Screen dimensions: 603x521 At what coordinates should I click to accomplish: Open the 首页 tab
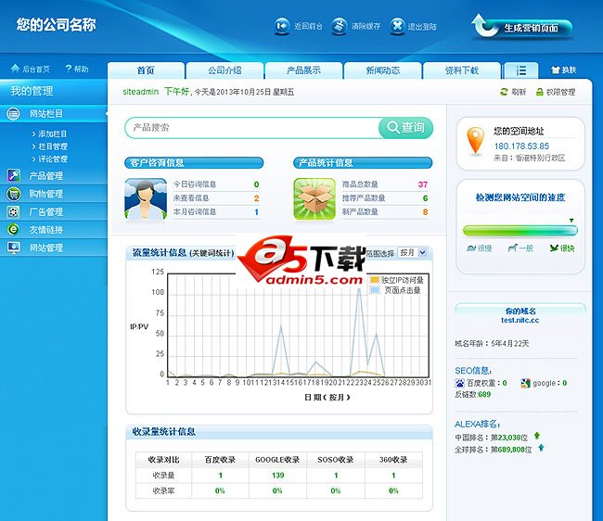146,70
